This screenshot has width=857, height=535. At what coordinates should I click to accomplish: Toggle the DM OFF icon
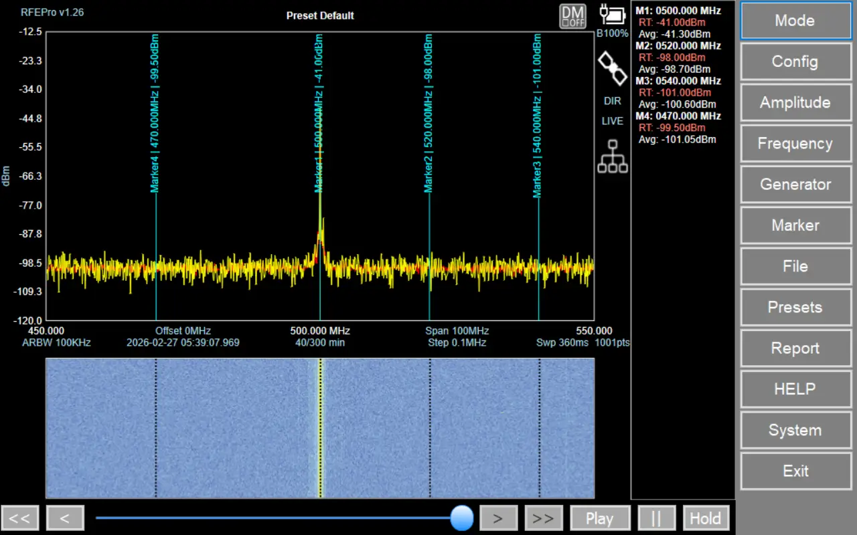572,17
